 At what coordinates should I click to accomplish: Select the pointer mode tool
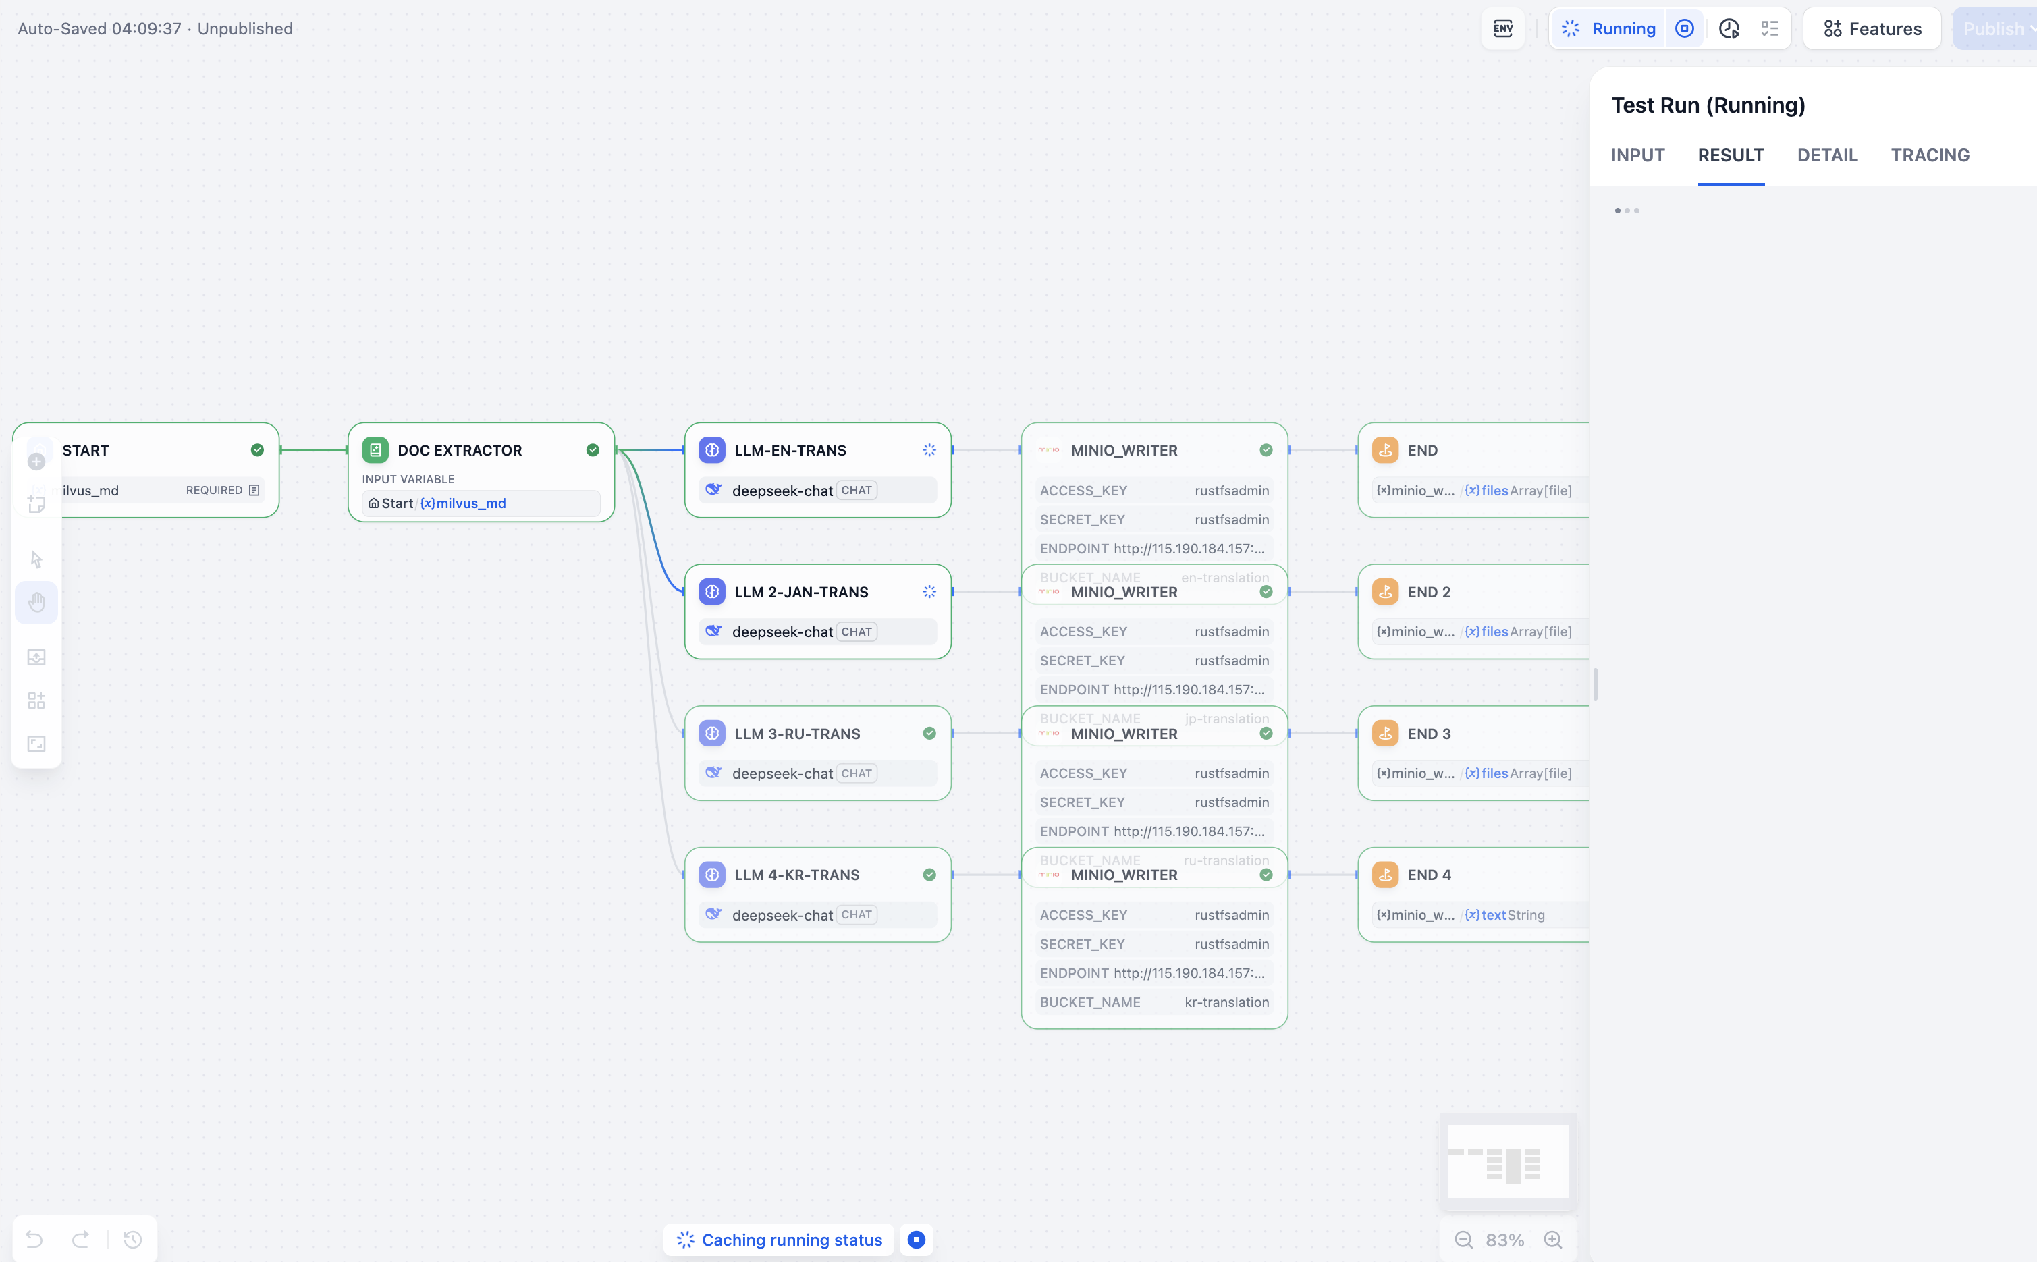click(36, 559)
